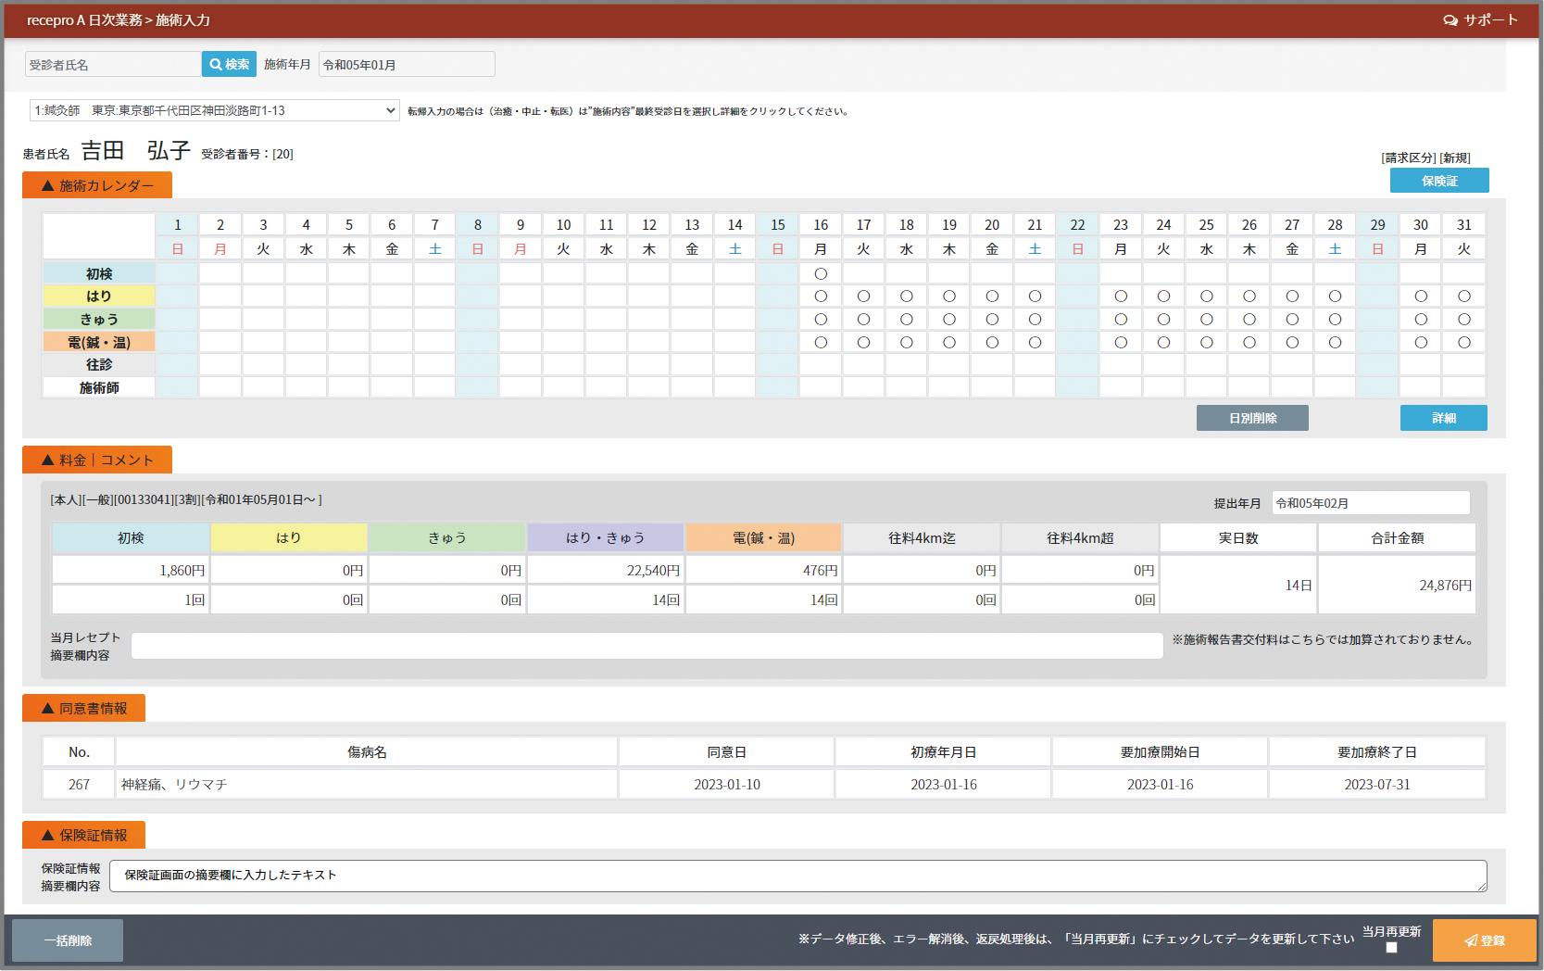Toggle 電(鍼・温) circle on day 18
The height and width of the screenshot is (971, 1544).
tap(906, 342)
